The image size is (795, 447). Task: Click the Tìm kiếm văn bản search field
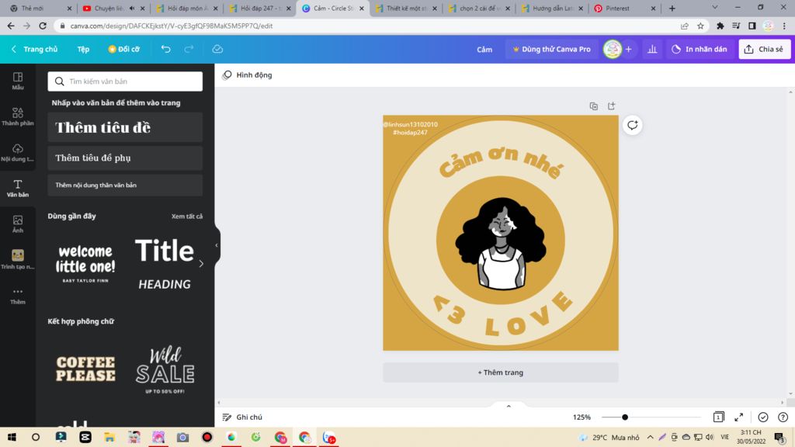125,81
